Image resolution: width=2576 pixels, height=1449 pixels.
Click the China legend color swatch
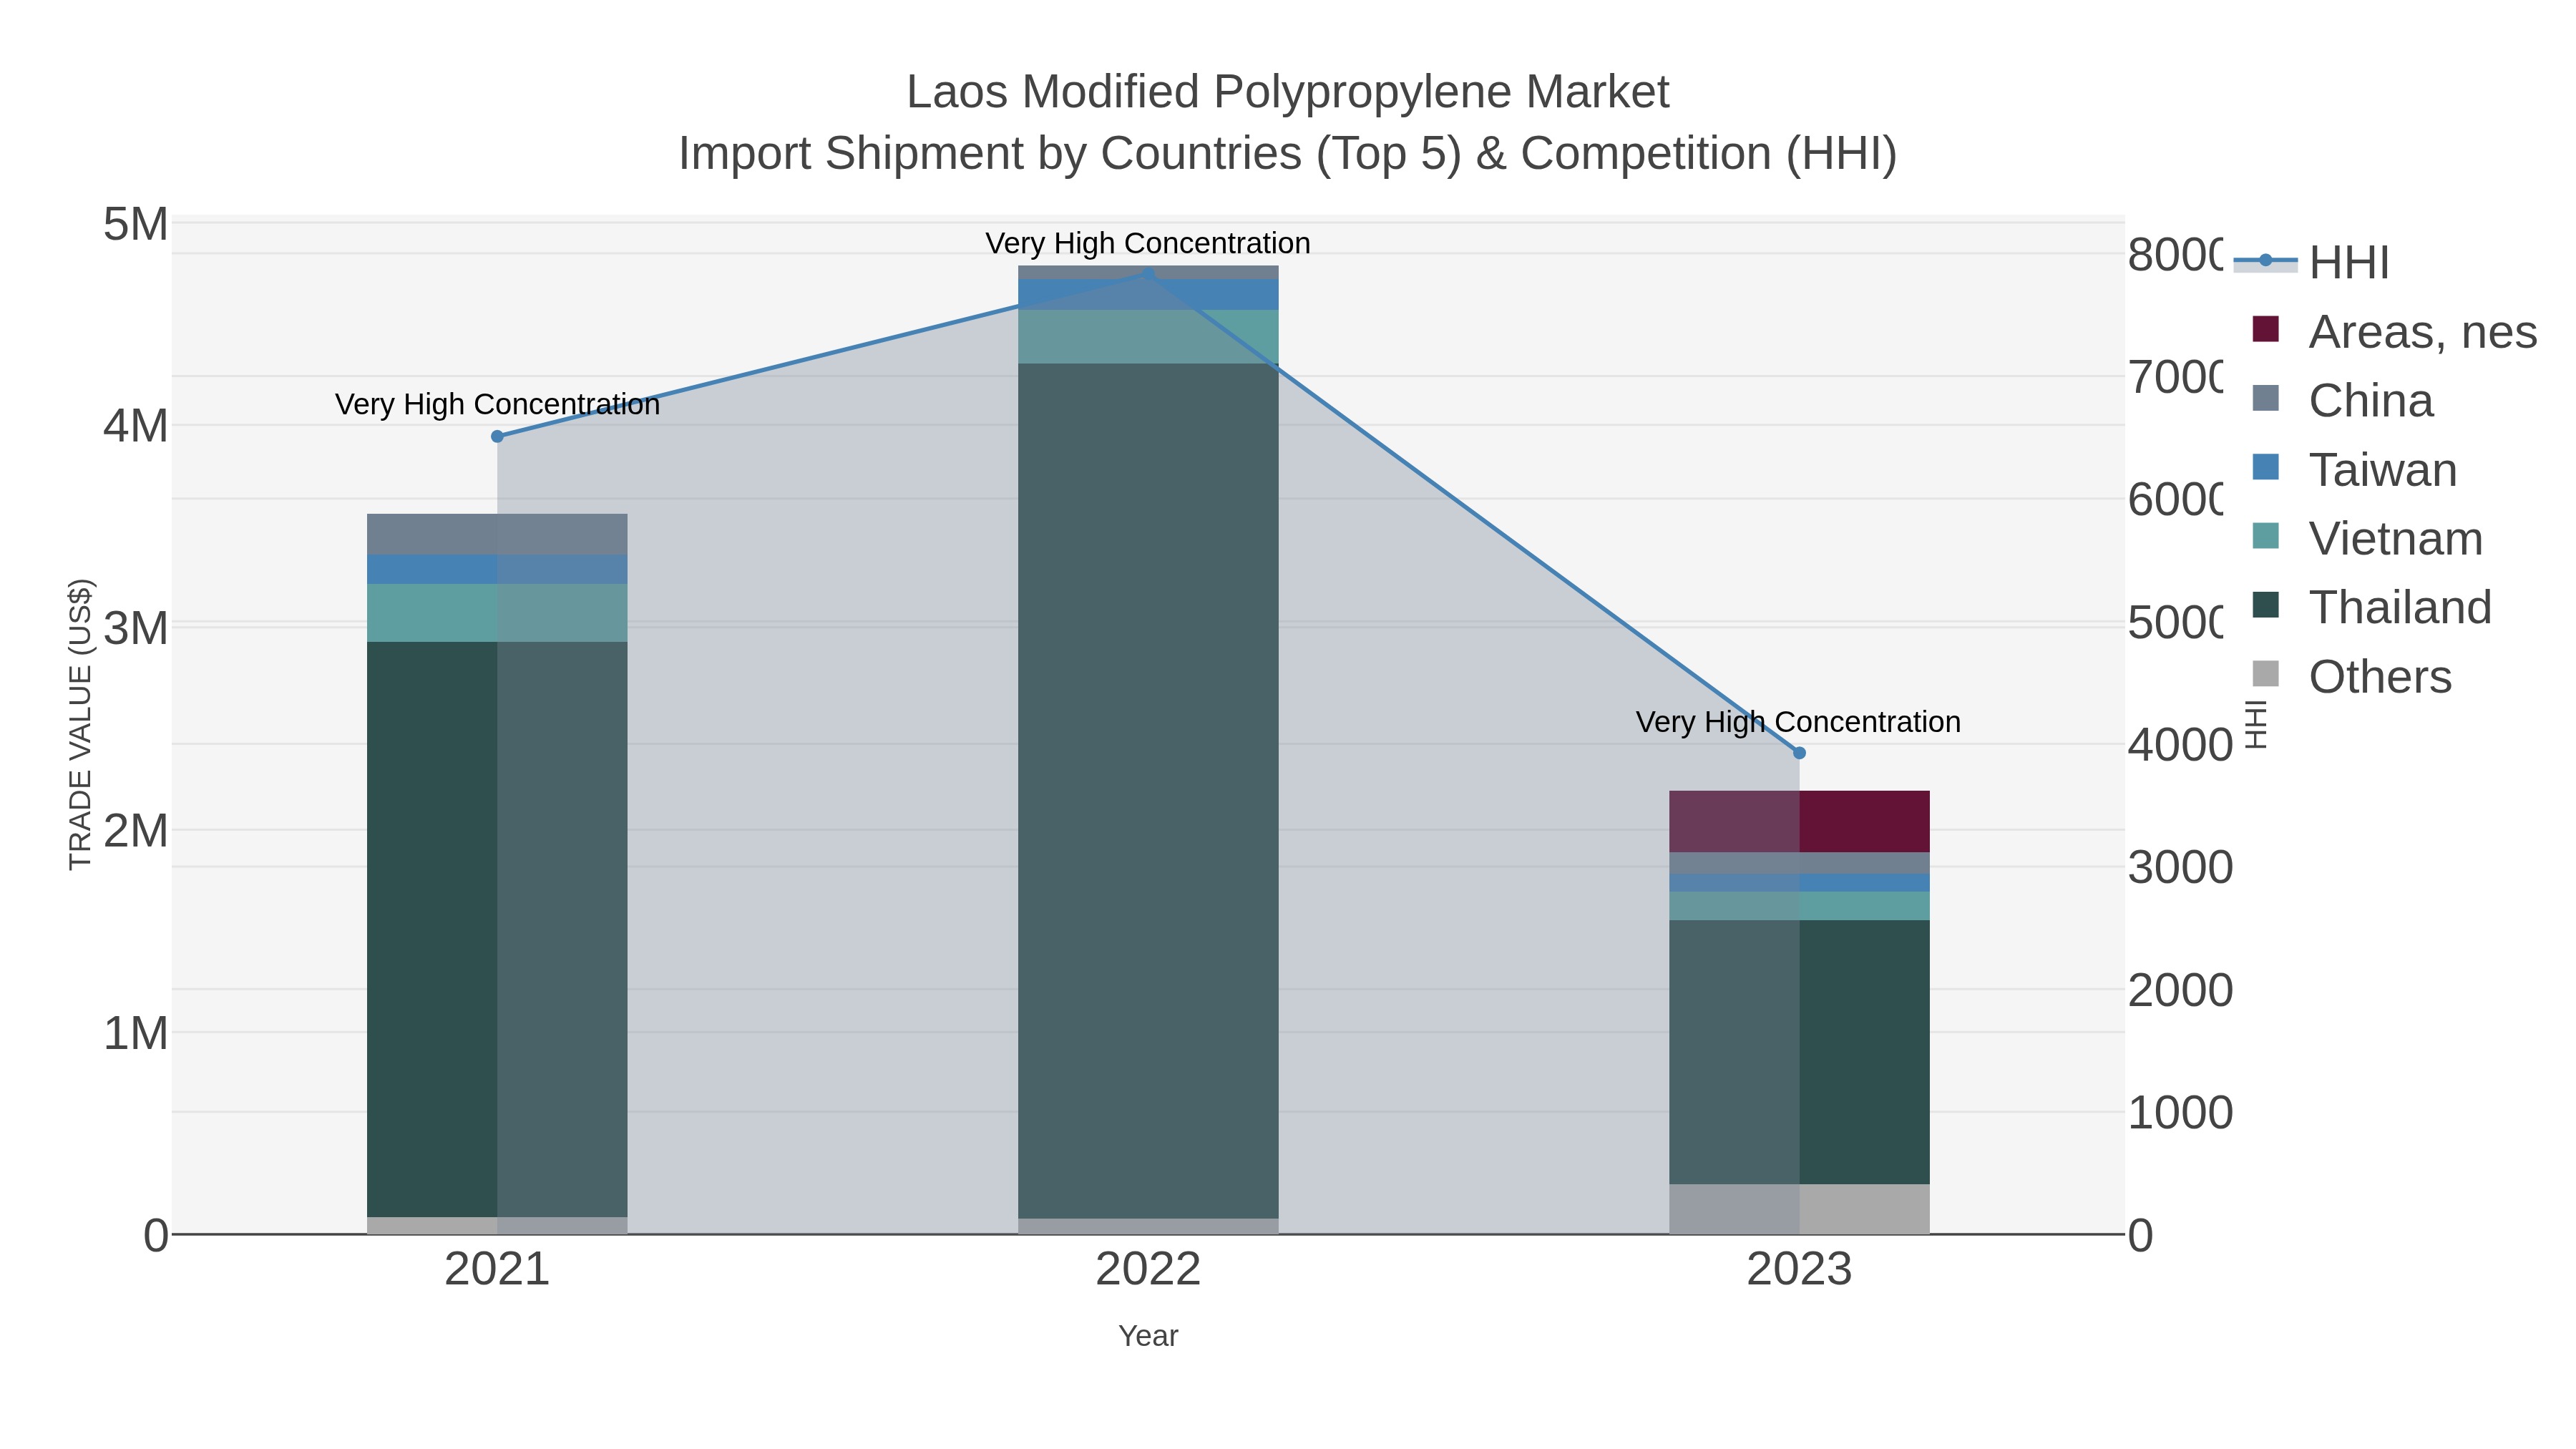pos(2265,398)
